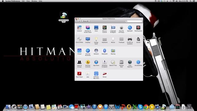Go forward with the right arrow button

(79, 21)
